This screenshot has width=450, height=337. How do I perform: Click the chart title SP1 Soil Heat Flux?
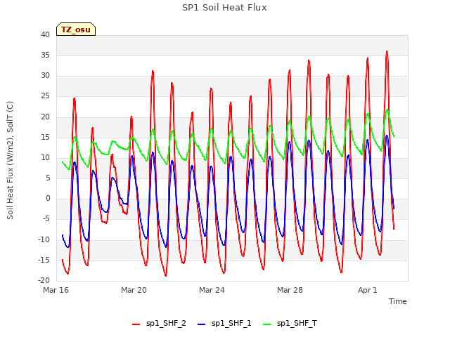click(x=224, y=8)
